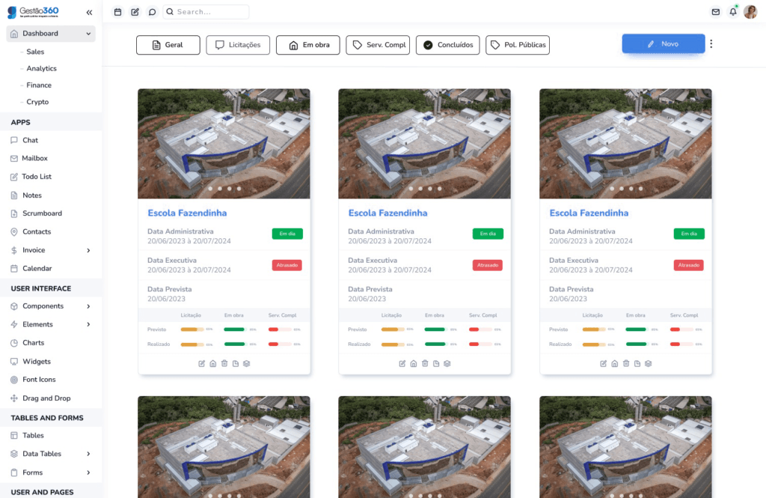Switch to the Licitações tab
Screen dimensions: 766x498
238,45
